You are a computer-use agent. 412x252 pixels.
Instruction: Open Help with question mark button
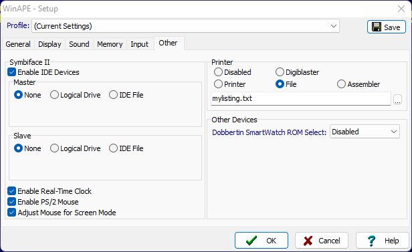[x=383, y=240]
